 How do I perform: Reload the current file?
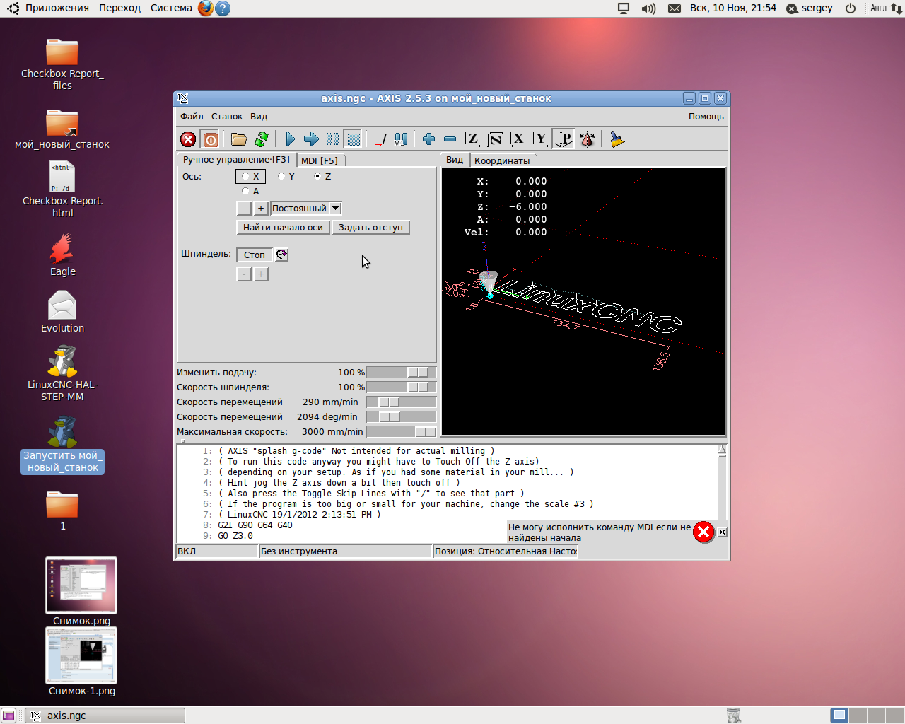tap(262, 139)
